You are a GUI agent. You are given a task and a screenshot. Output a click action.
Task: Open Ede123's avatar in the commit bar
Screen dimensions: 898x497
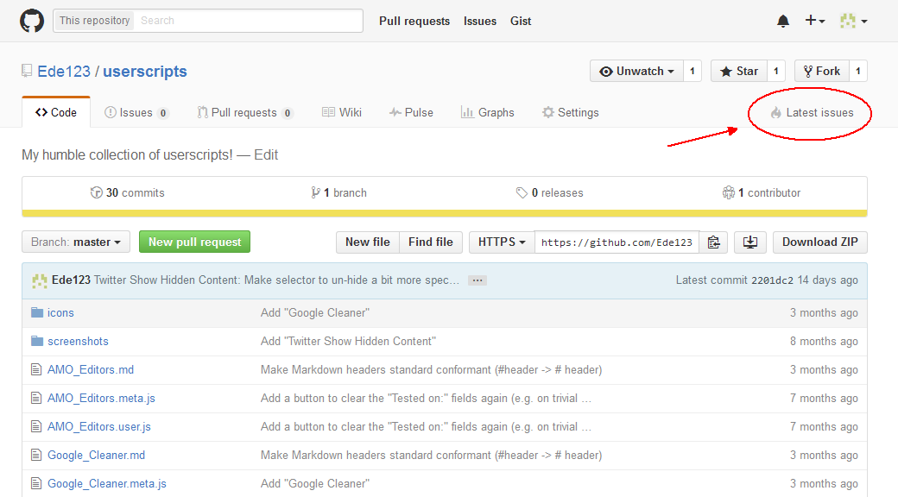pos(40,280)
